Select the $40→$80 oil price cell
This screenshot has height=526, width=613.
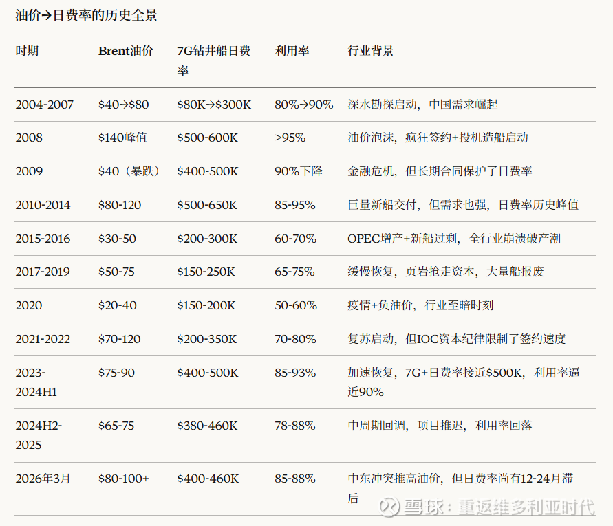click(x=124, y=105)
